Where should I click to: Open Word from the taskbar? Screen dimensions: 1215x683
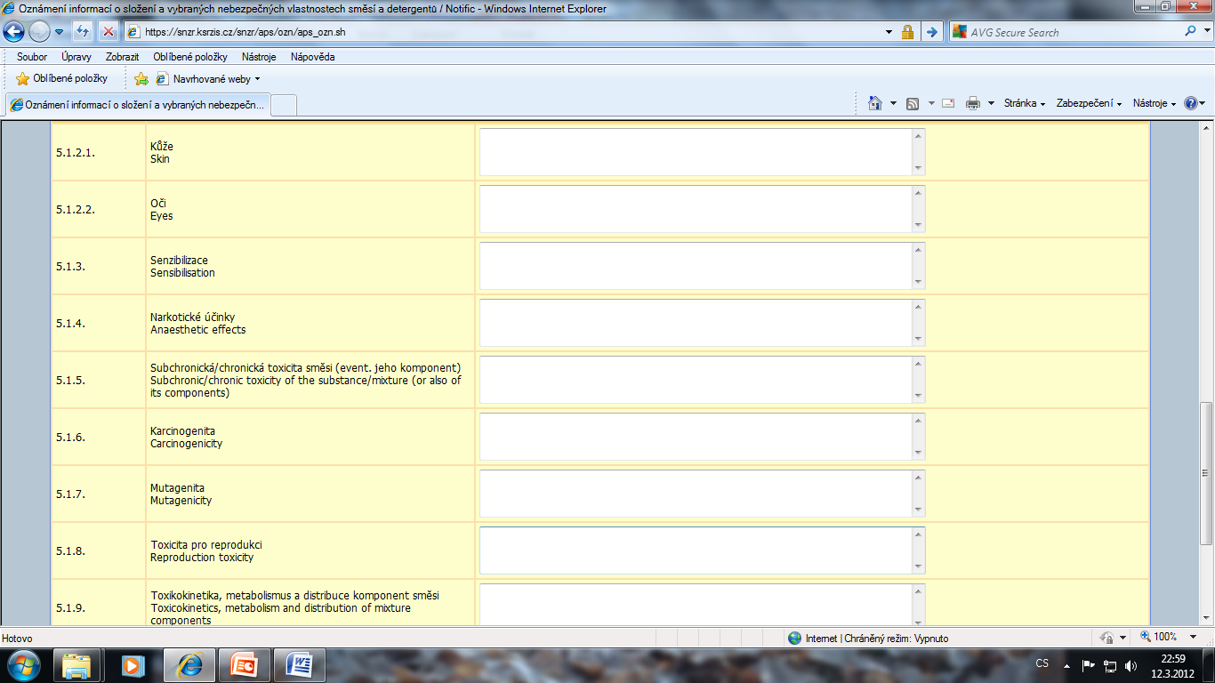pyautogui.click(x=299, y=665)
